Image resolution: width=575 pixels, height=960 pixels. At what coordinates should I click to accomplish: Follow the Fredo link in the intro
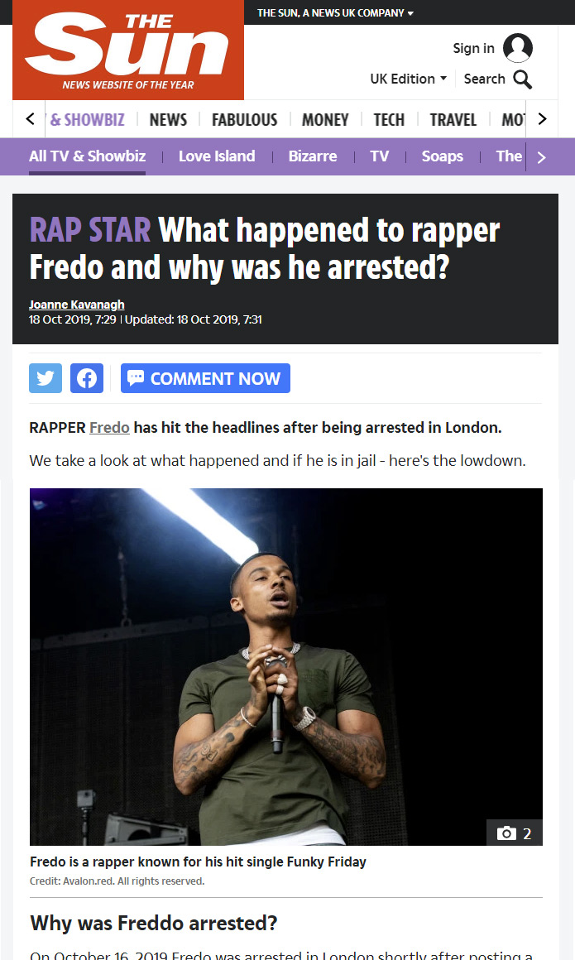click(109, 427)
